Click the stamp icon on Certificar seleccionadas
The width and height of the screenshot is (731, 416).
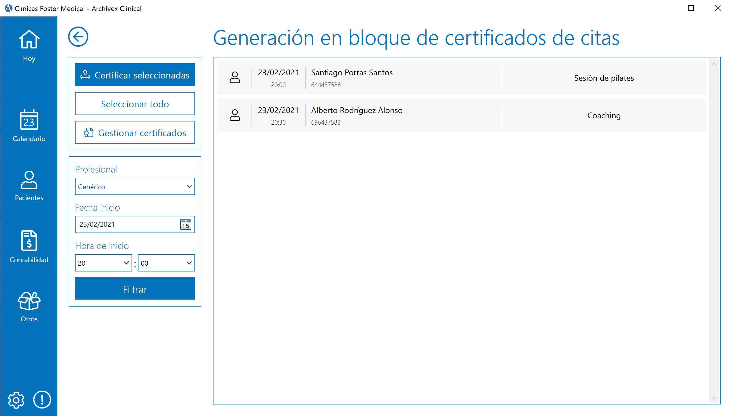pyautogui.click(x=85, y=75)
